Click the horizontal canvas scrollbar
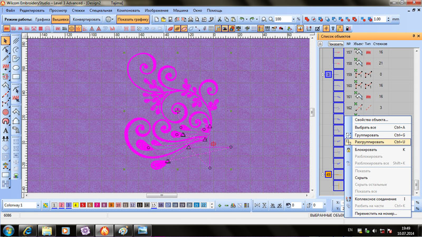422x237 pixels. [x=161, y=195]
